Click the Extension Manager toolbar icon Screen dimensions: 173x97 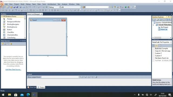click(x=129, y=7)
